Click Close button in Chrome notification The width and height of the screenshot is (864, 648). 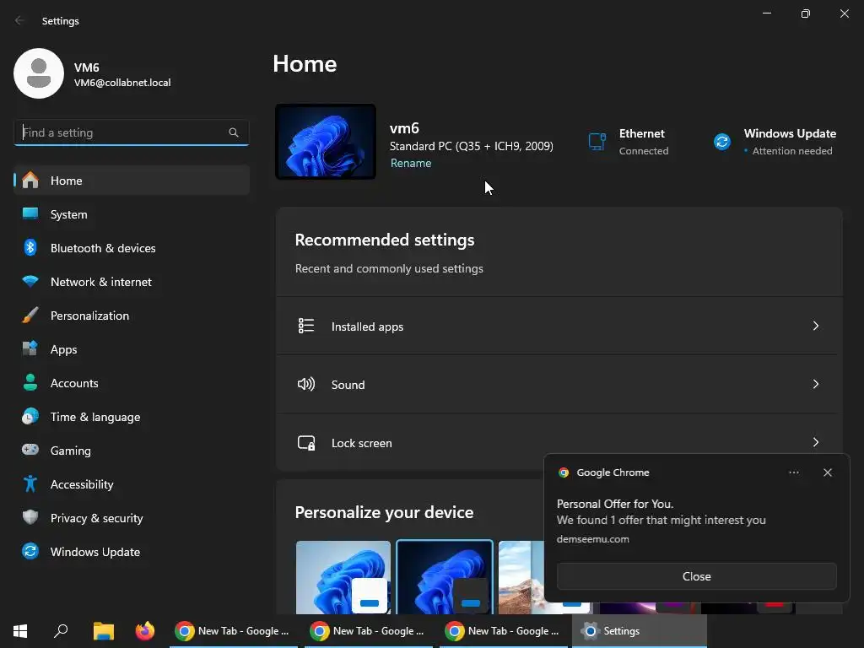point(696,576)
